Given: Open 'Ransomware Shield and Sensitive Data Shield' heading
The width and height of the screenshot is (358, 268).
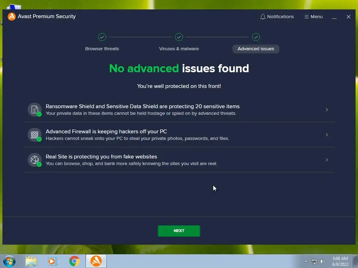Looking at the screenshot, I should 143,106.
